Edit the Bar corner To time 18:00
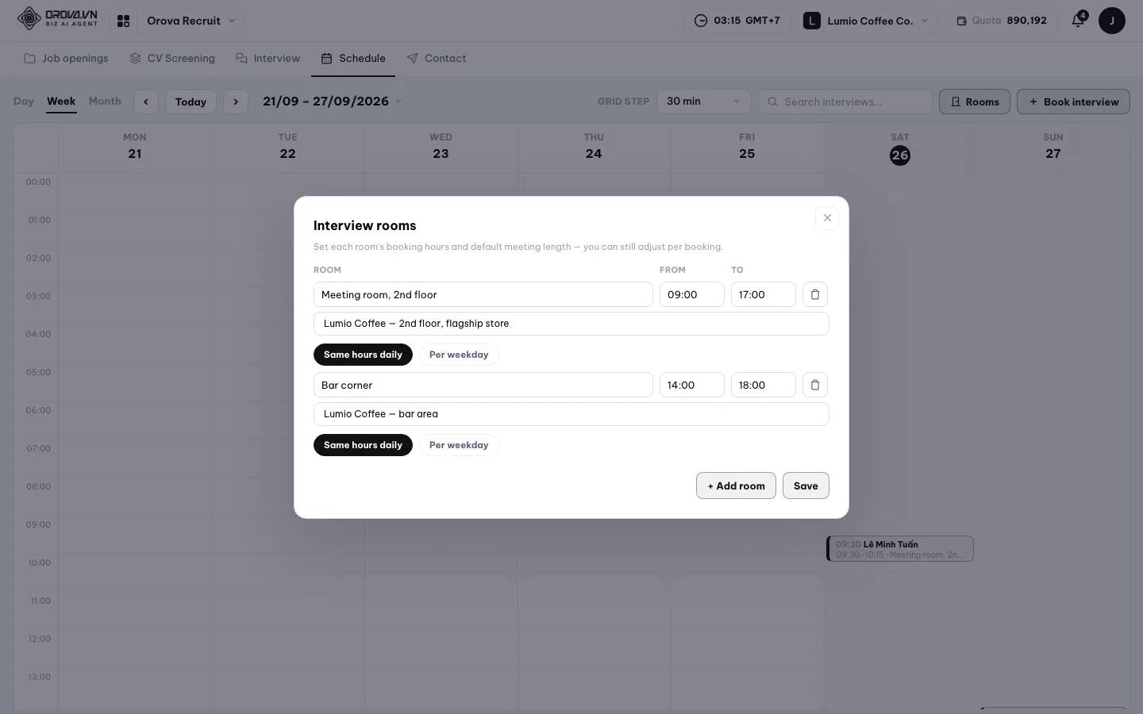The width and height of the screenshot is (1143, 714). [x=764, y=385]
